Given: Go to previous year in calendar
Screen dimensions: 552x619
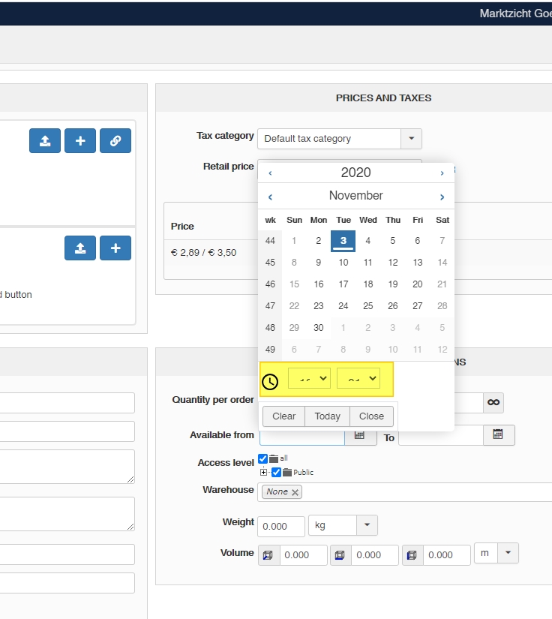Looking at the screenshot, I should click(x=270, y=173).
